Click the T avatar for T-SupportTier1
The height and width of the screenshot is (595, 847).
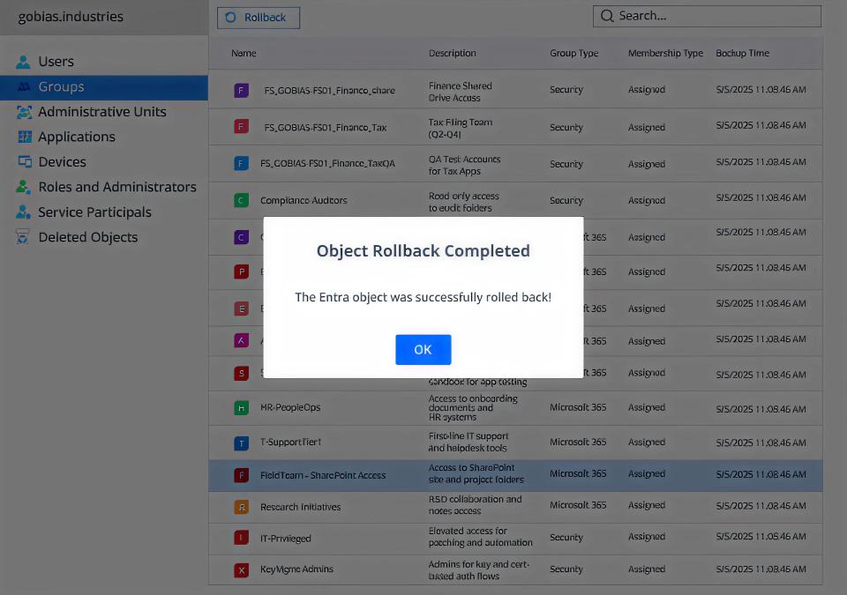(x=241, y=443)
